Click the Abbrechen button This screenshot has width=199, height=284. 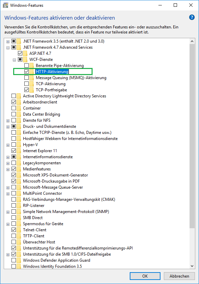point(179,276)
